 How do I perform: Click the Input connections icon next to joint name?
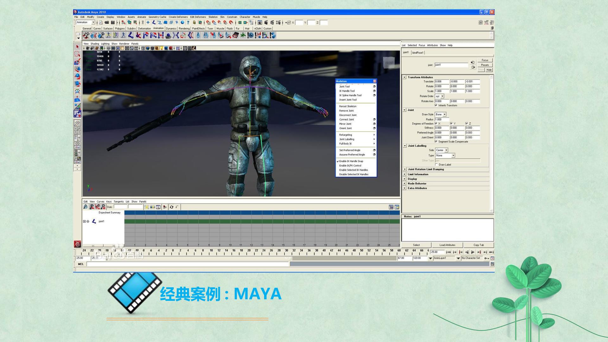click(x=473, y=62)
